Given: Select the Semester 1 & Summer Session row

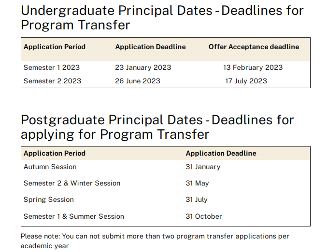Looking at the screenshot, I should pos(166,216).
